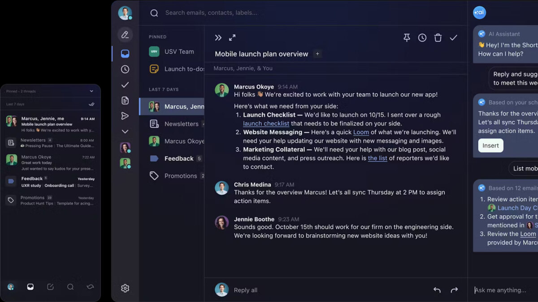Open the drafts document icon in sidebar

(125, 101)
